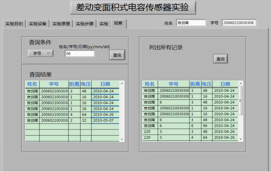The height and width of the screenshot is (172, 271).
Task: Open the 实验目的 tab
Action: [14, 24]
